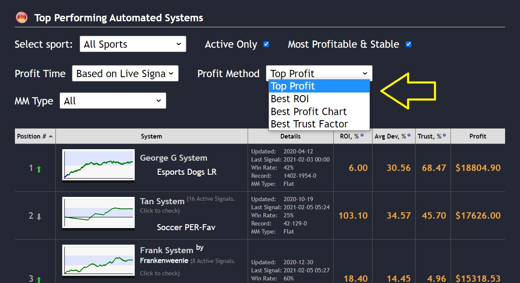520x283 pixels.
Task: Open the Tan System link
Action: [162, 201]
